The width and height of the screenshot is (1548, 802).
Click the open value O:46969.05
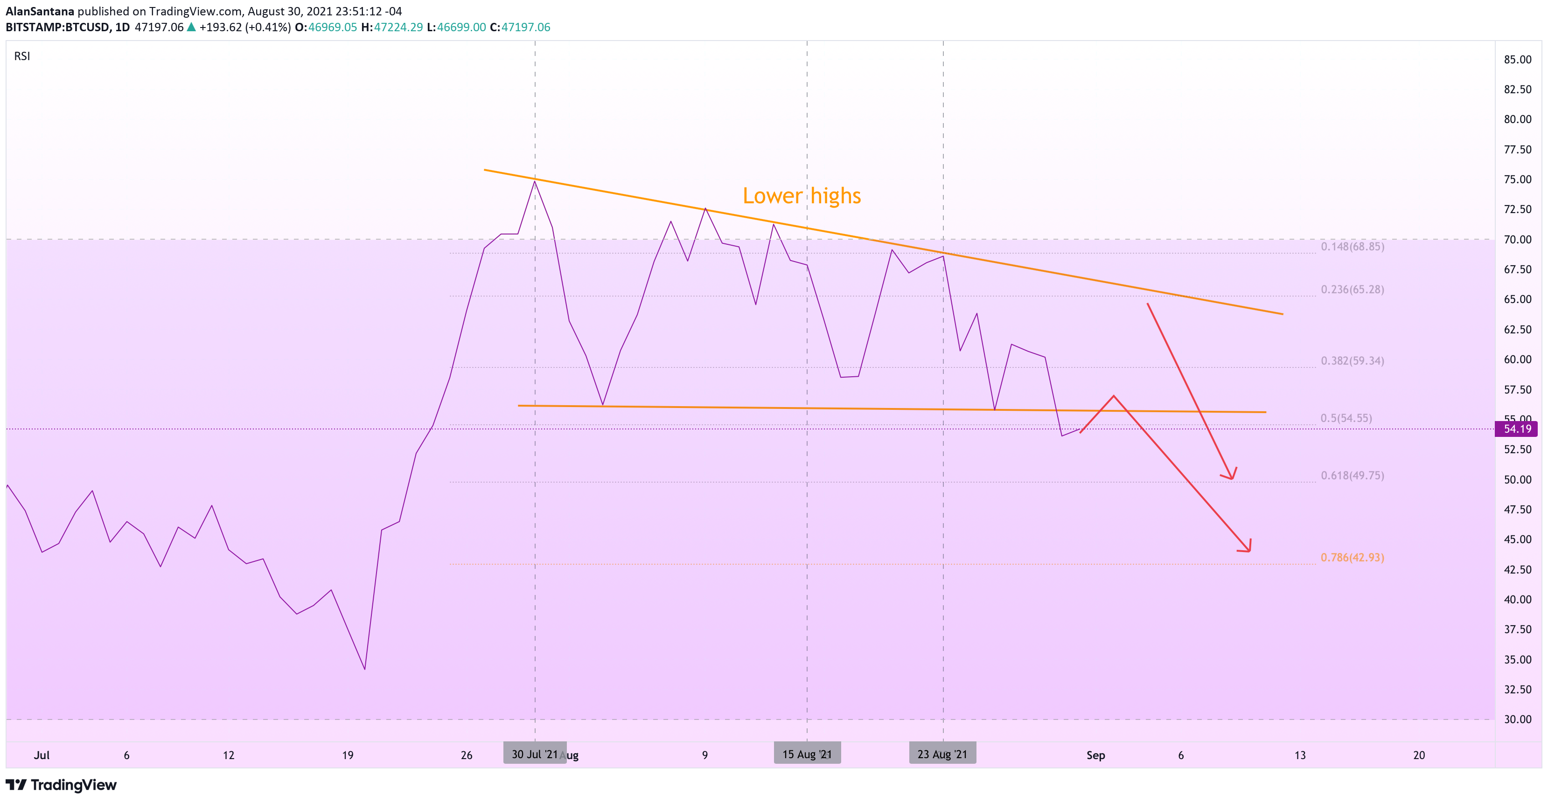pyautogui.click(x=326, y=27)
